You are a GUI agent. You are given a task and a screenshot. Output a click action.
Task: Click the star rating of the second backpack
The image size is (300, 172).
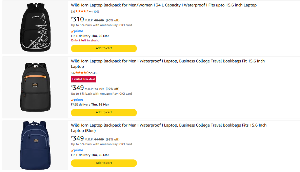point(82,73)
